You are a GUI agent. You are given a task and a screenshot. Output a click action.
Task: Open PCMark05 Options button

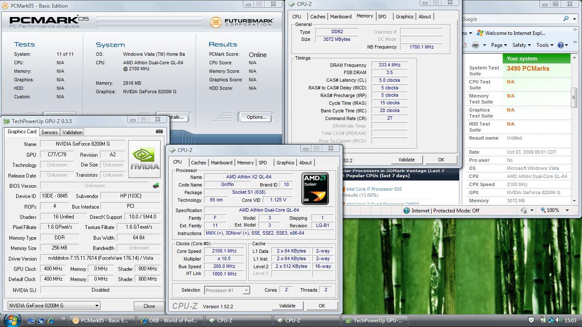point(256,117)
